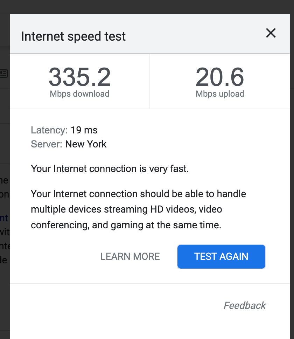Click the TEST AGAIN button
Image resolution: width=294 pixels, height=339 pixels.
coord(221,257)
